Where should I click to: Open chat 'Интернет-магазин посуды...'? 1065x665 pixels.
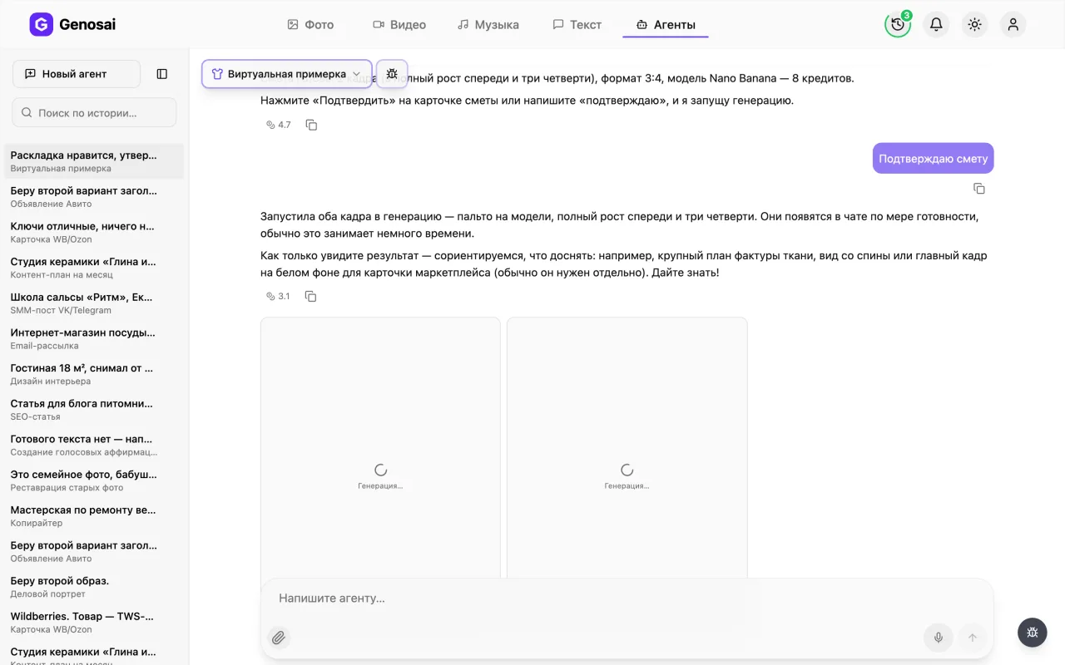pos(94,338)
